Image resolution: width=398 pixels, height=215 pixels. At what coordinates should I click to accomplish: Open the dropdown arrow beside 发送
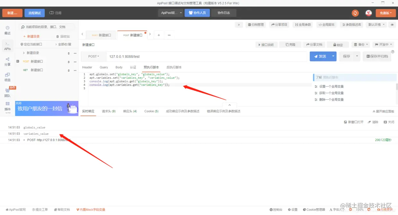(x=333, y=56)
